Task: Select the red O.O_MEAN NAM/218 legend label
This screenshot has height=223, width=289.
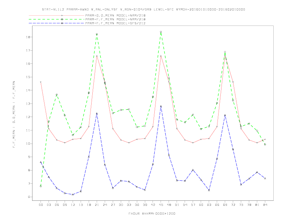Action: point(115,15)
